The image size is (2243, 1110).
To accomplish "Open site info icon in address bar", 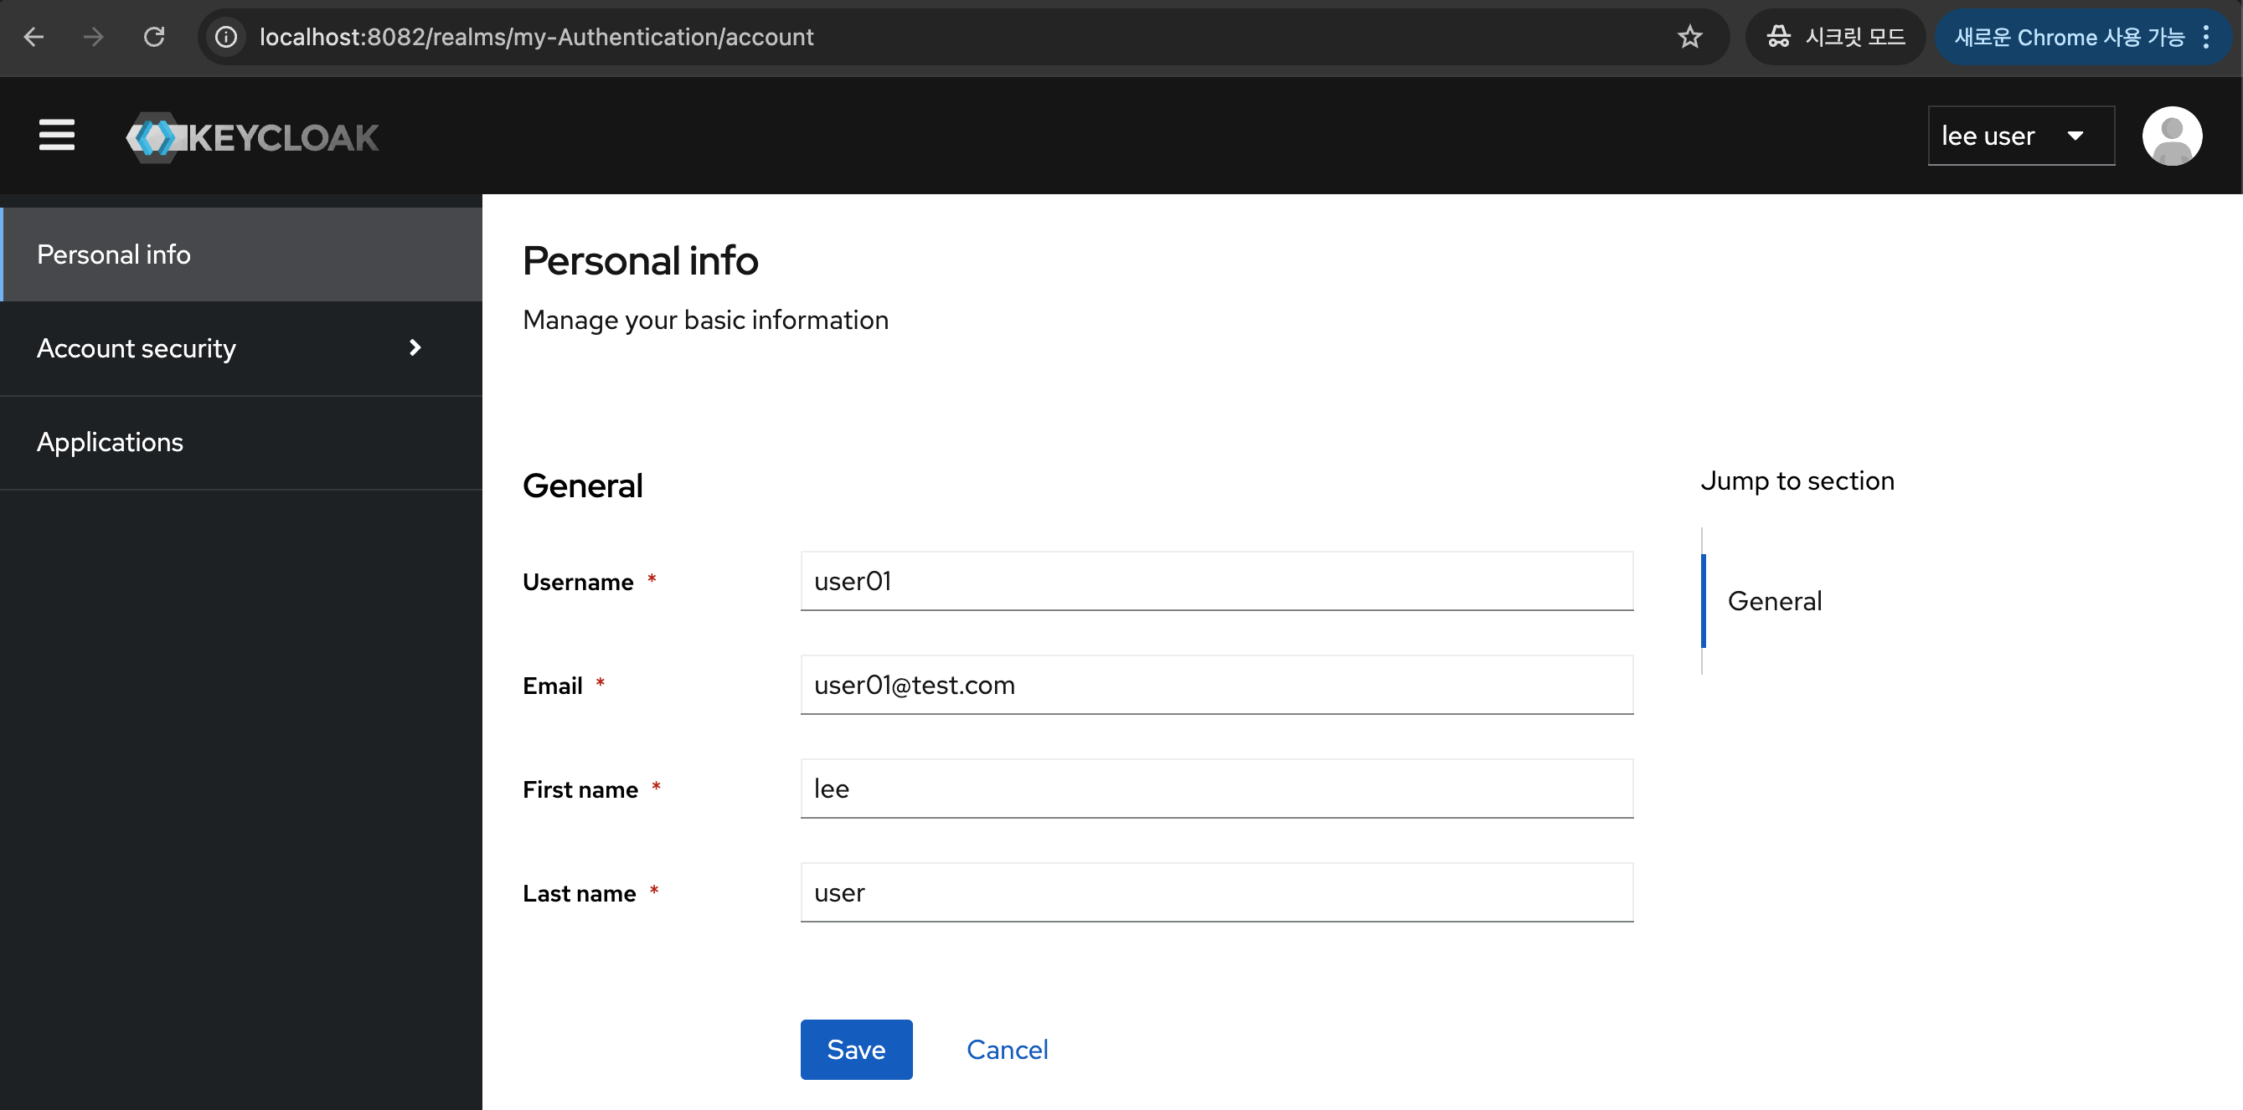I will point(226,37).
